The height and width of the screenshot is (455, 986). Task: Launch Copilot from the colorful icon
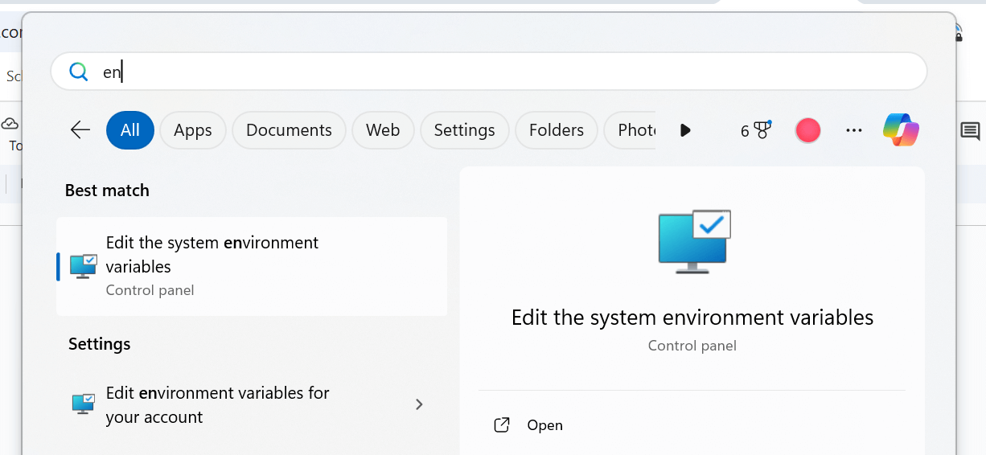[901, 129]
